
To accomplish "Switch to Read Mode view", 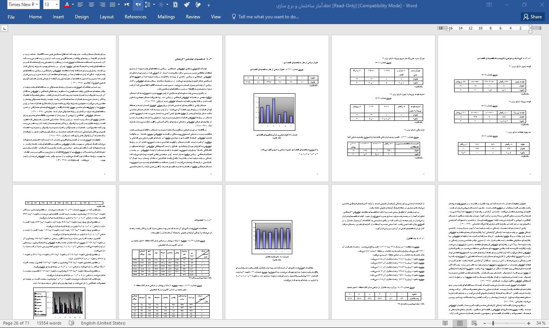I will coord(445,323).
